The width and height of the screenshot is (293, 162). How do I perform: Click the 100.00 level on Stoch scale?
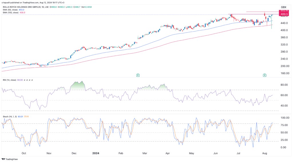pos(284,118)
